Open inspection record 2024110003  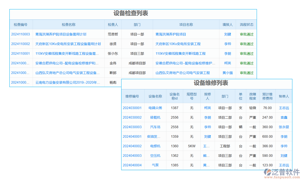coord(21,34)
